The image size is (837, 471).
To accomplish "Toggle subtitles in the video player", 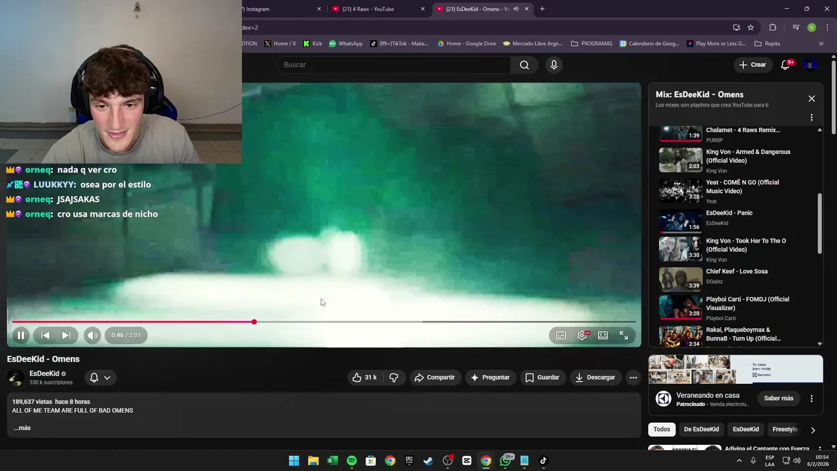I will tap(561, 335).
